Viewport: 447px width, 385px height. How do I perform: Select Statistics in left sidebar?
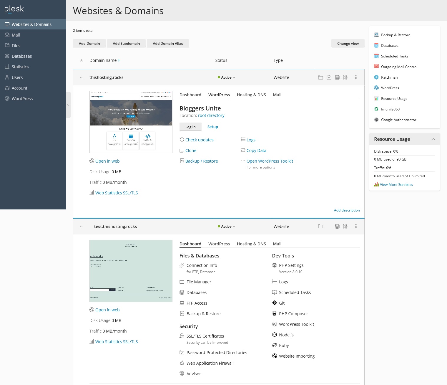33,67
